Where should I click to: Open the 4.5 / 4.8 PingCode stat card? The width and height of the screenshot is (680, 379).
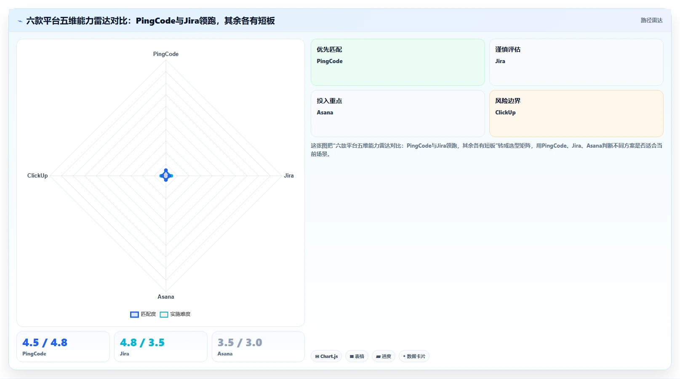click(x=63, y=347)
